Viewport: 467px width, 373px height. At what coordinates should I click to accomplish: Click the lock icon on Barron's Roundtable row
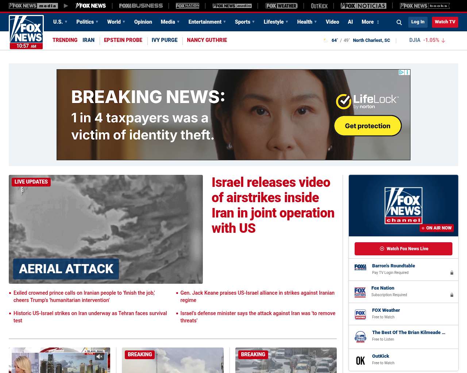pyautogui.click(x=452, y=273)
